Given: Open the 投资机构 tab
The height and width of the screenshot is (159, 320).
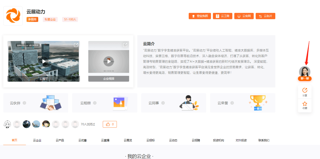Looking at the screenshot, I should pos(218,140).
